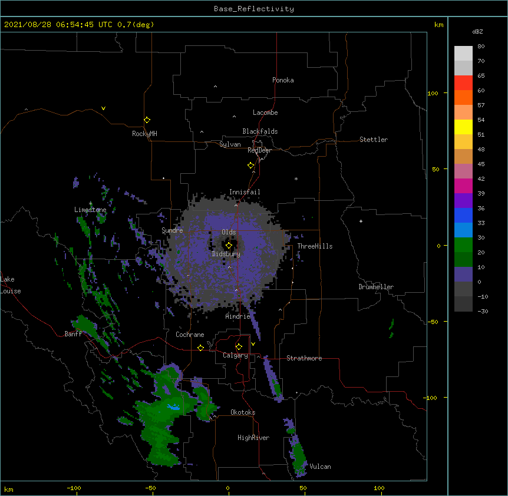This screenshot has height=496, width=508.
Task: Click the Lake Louise label
Action: pos(11,285)
